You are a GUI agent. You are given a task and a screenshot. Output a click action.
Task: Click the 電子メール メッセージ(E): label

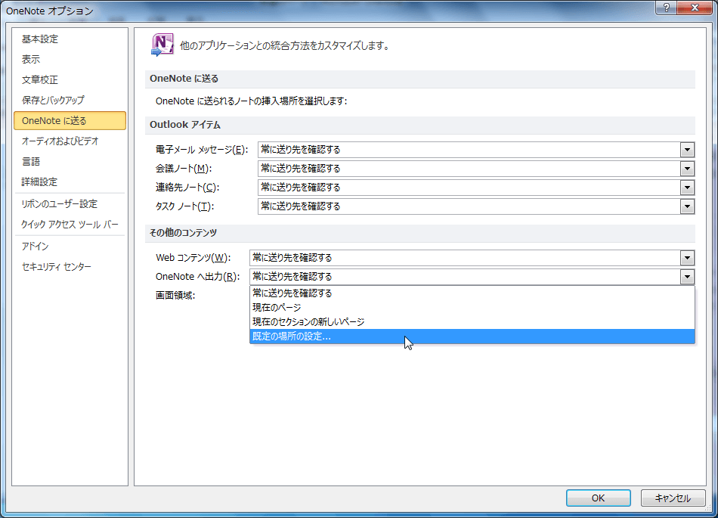(x=202, y=150)
